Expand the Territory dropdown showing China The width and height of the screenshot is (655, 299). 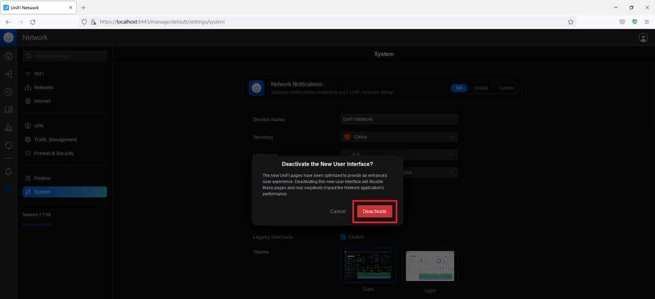click(x=399, y=137)
